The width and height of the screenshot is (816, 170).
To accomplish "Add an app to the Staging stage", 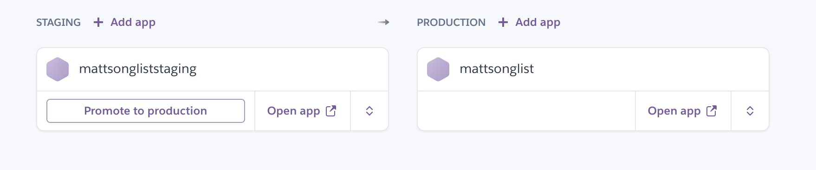I will click(124, 22).
